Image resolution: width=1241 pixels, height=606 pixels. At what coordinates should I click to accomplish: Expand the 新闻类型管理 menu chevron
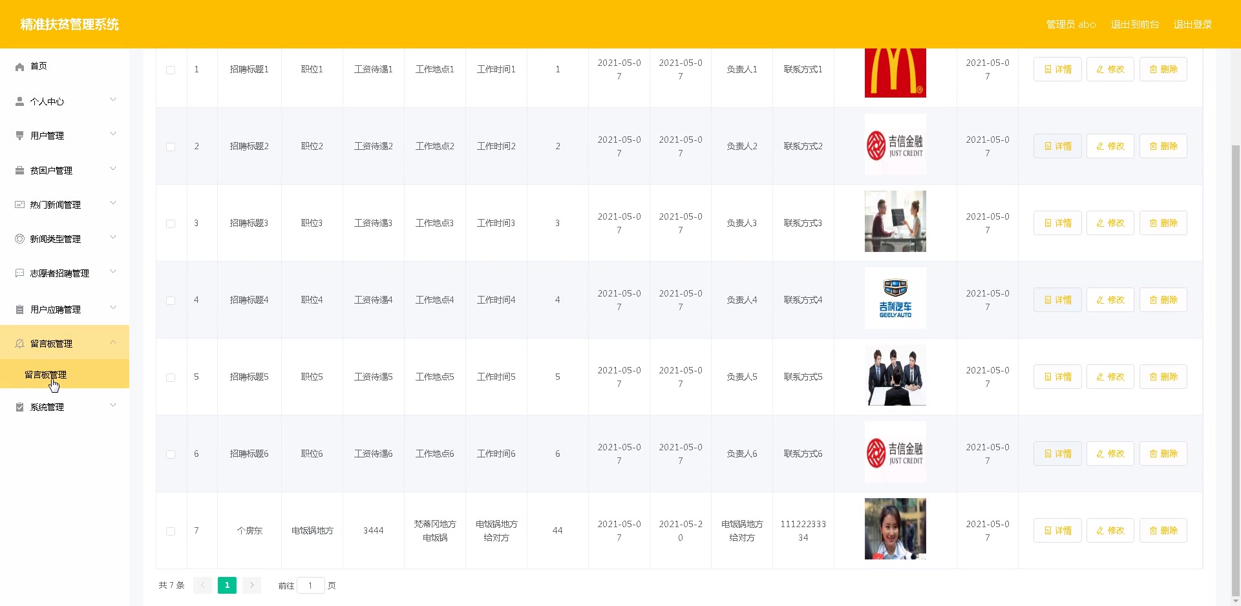tap(113, 237)
